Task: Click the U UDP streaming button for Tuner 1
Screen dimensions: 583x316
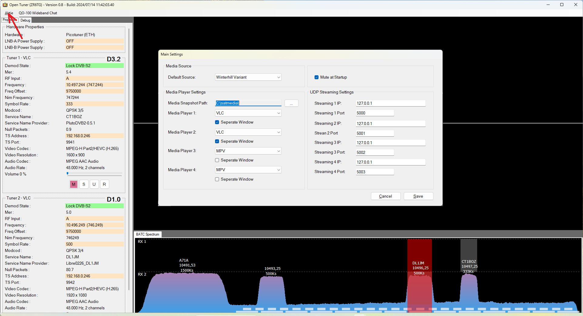Action: tap(94, 184)
